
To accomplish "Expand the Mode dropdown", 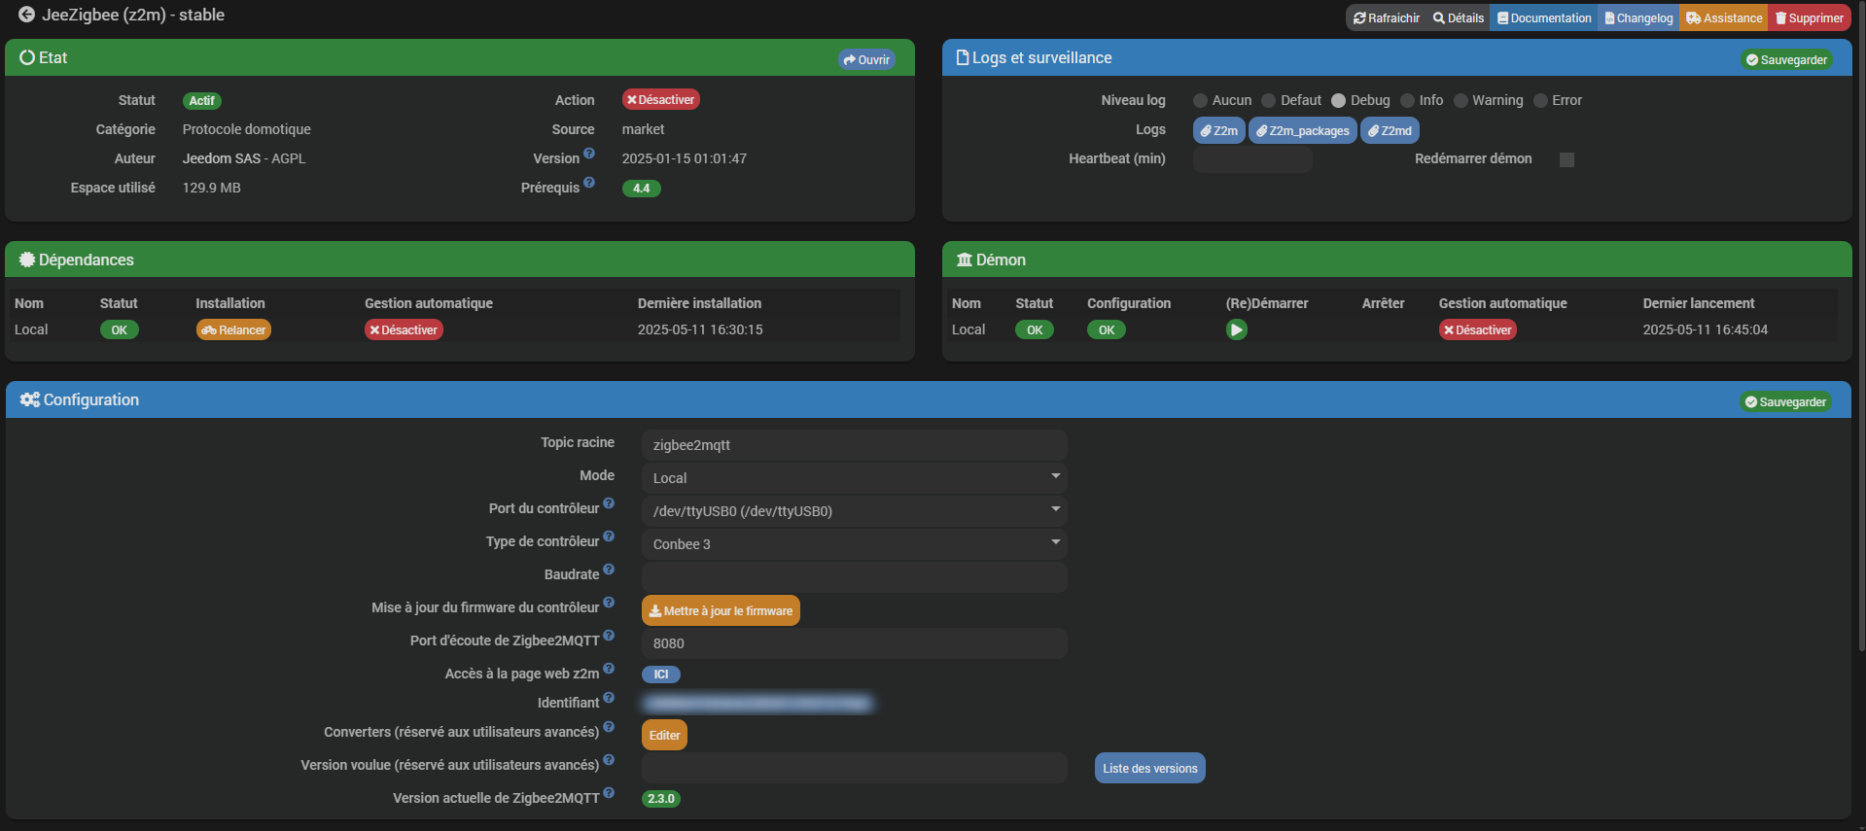I will point(854,477).
